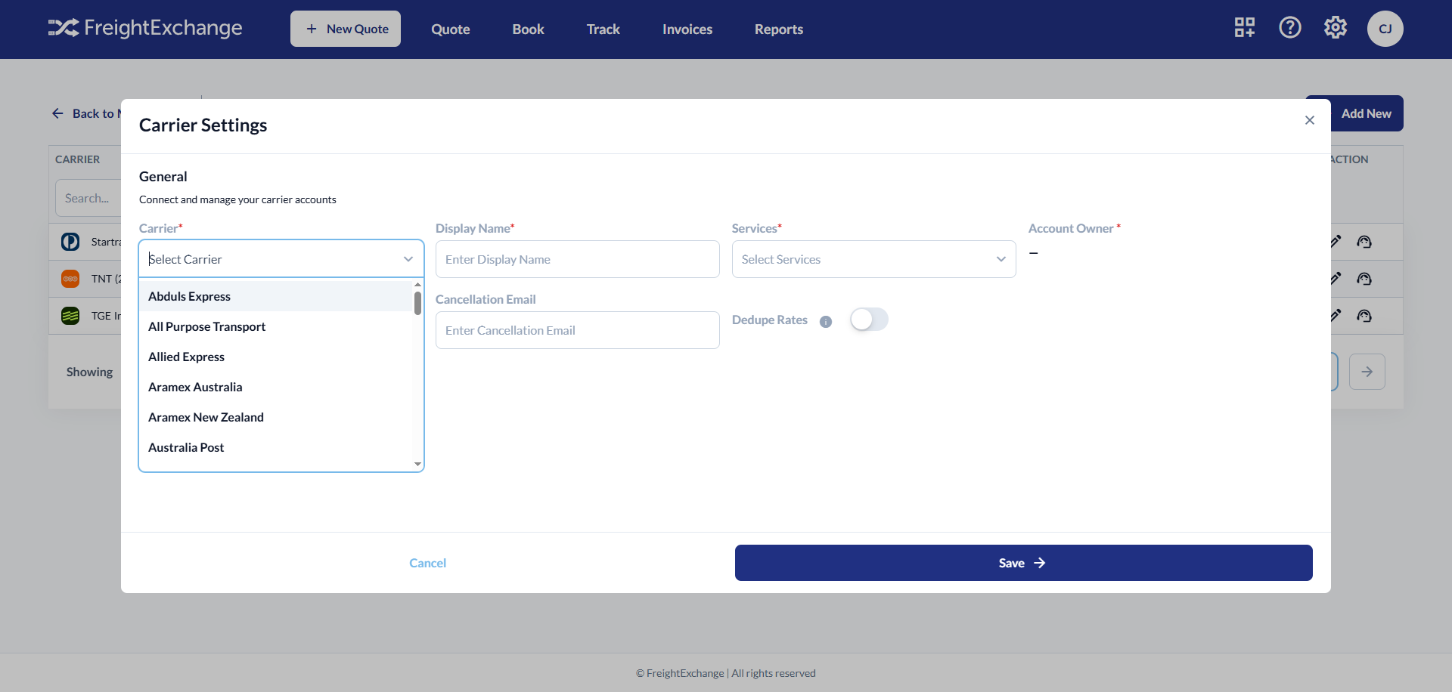Click carrier list scroll down arrow
The image size is (1452, 692).
click(x=417, y=464)
